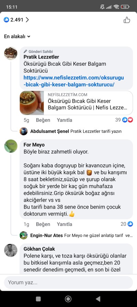Screen dimensions: 137x307
Task: Open the NEFISLEZZETIM.COM link preview card
Action: click(x=76, y=103)
